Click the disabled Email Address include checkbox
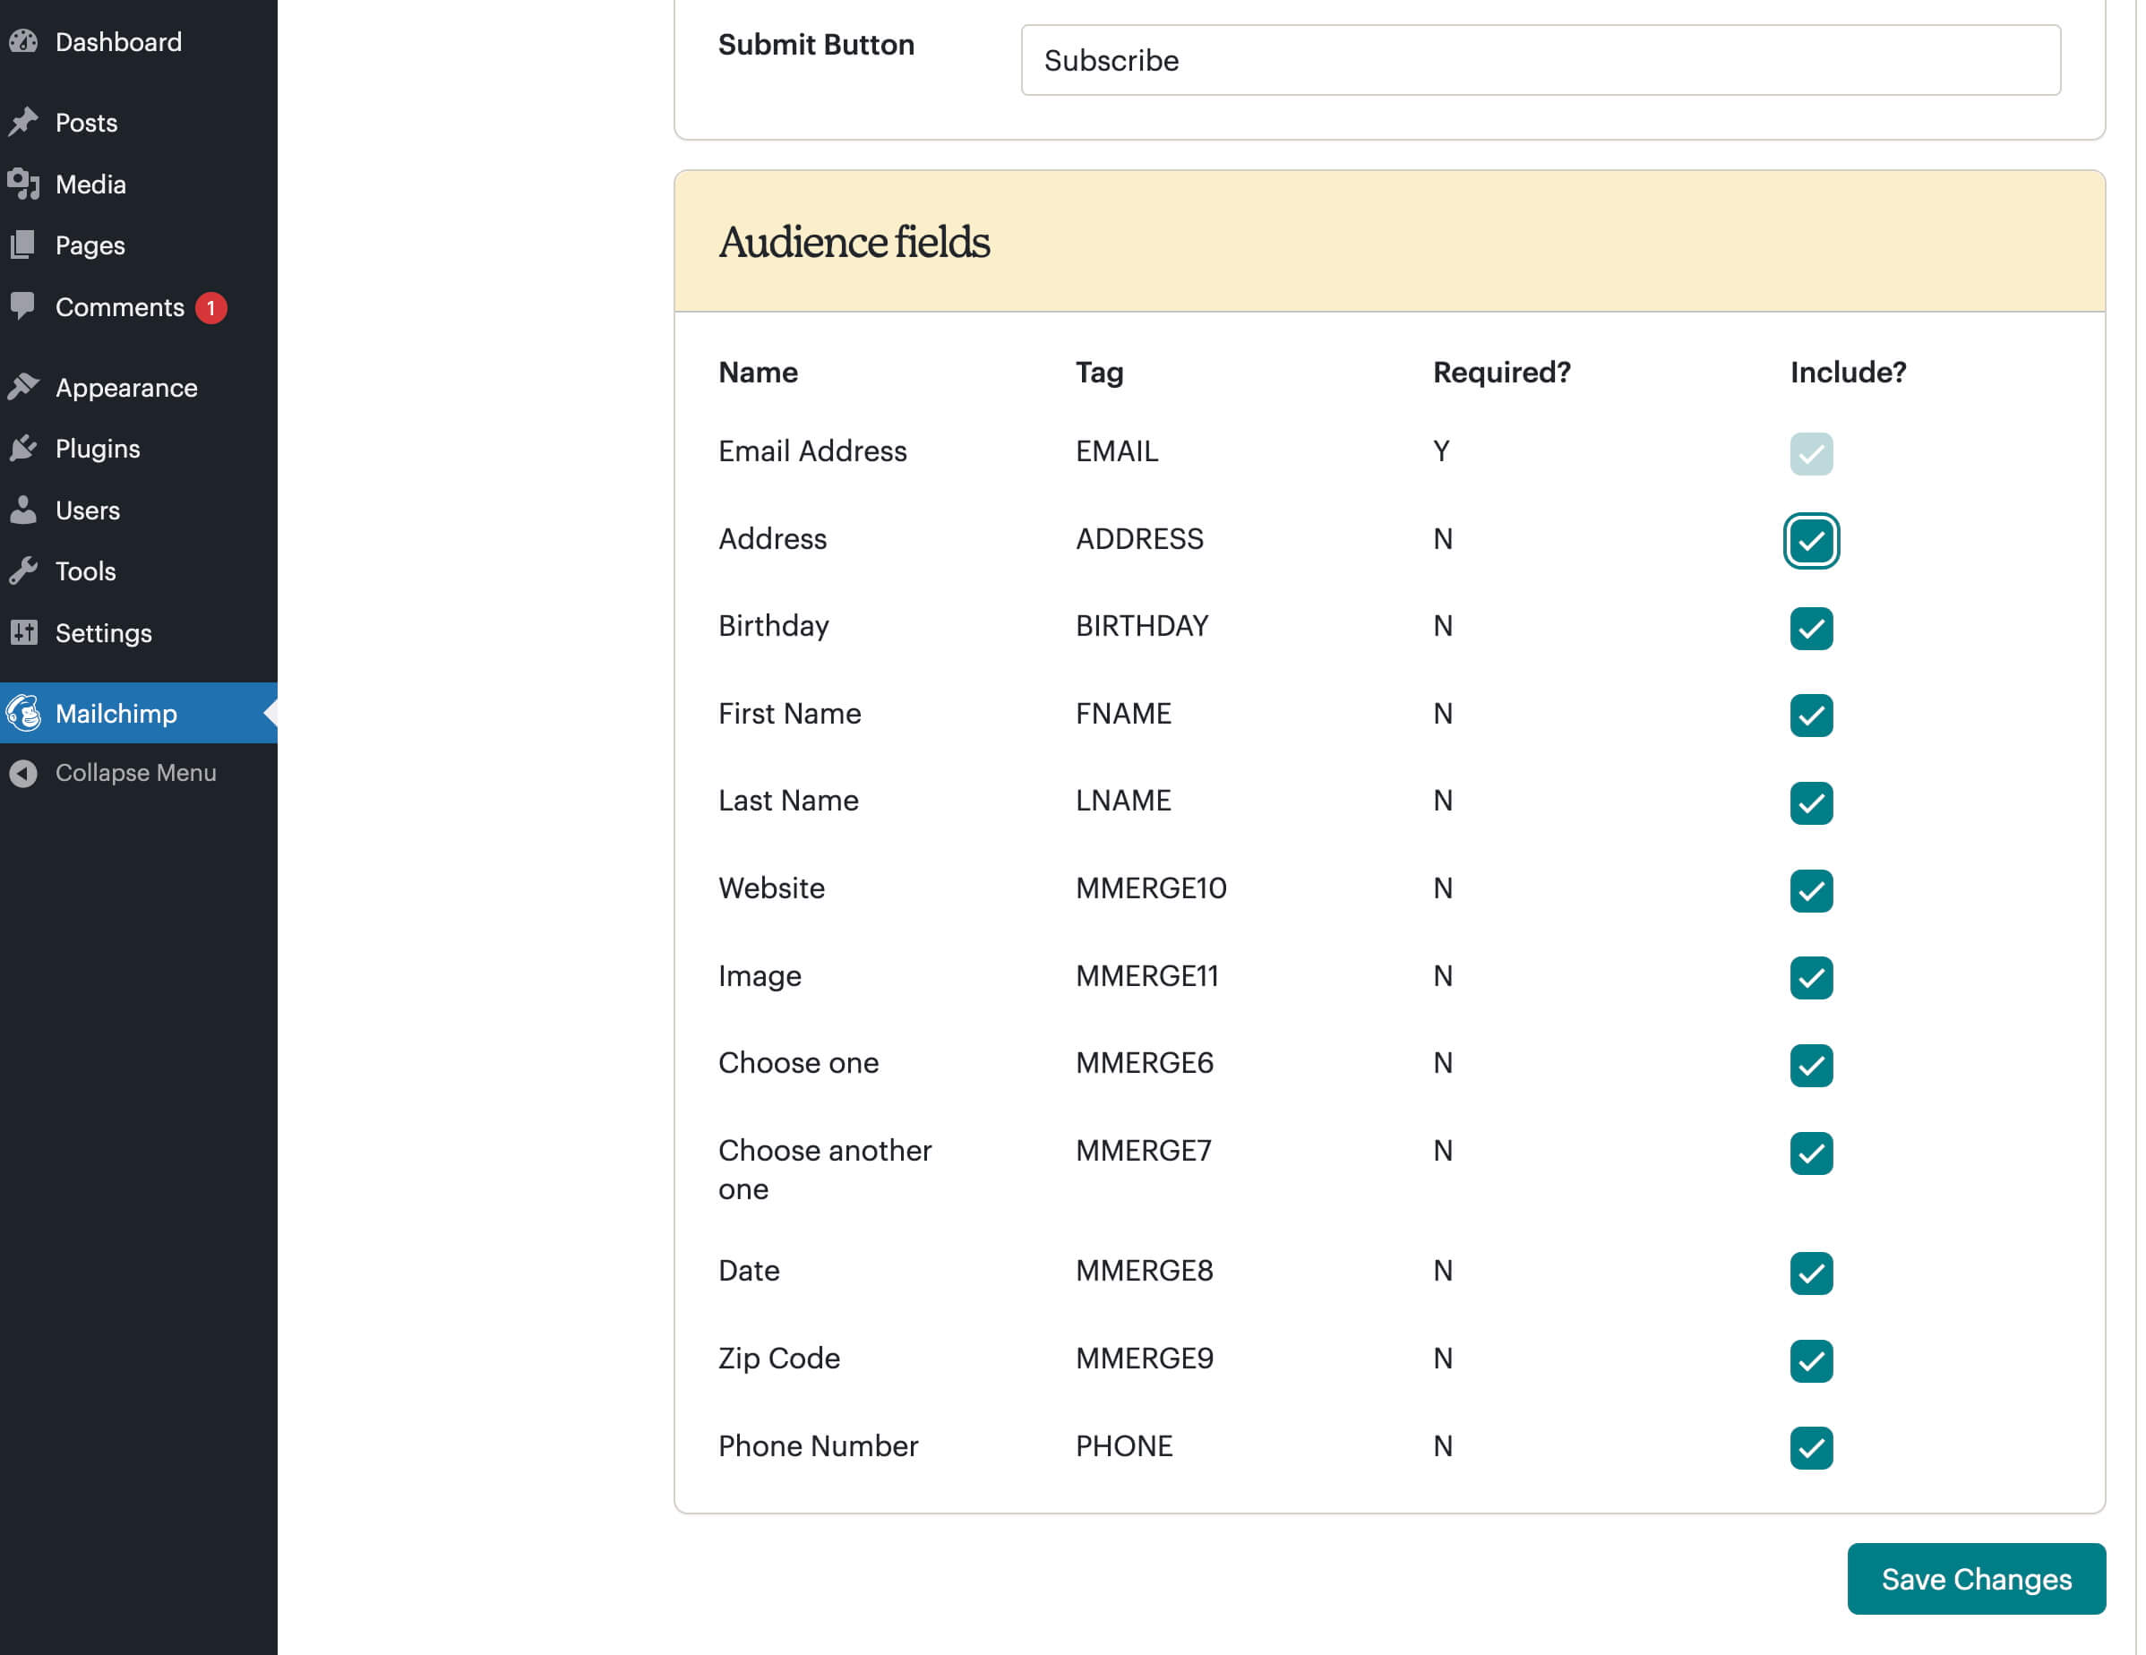 click(1811, 453)
